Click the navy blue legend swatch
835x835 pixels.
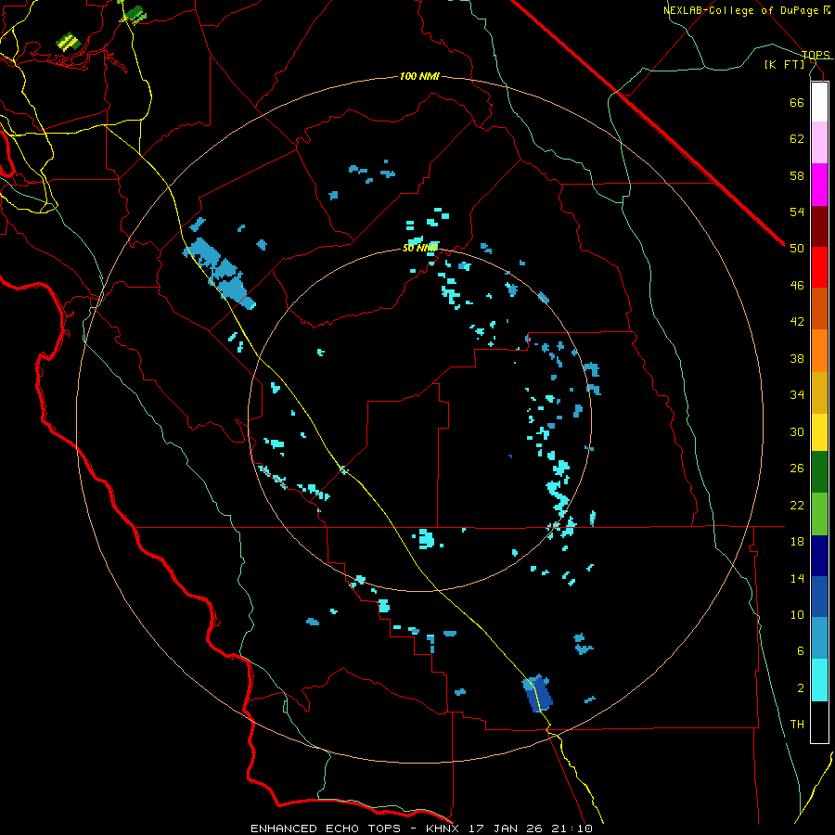click(x=819, y=556)
